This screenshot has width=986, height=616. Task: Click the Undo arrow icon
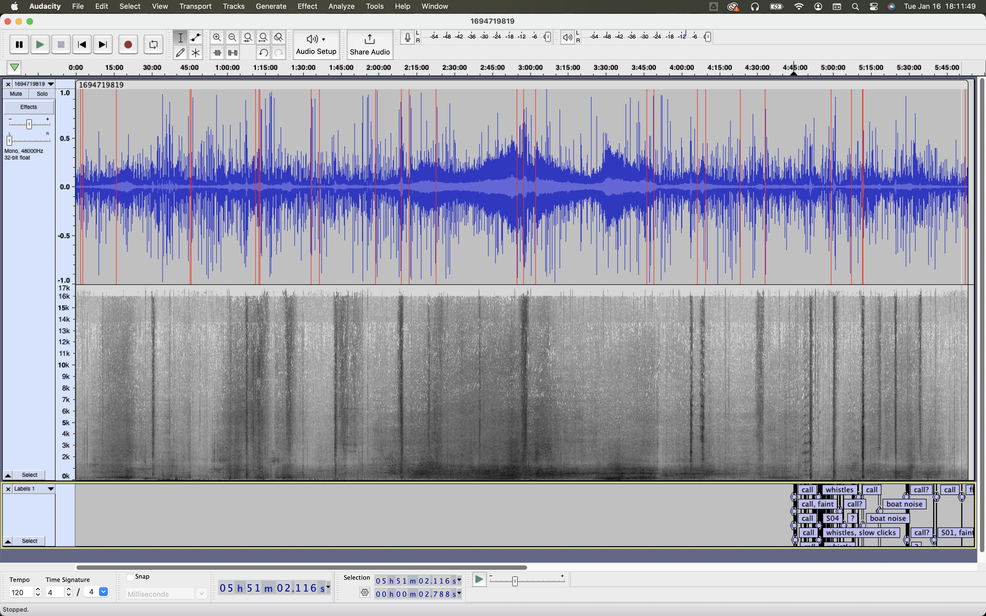point(263,53)
